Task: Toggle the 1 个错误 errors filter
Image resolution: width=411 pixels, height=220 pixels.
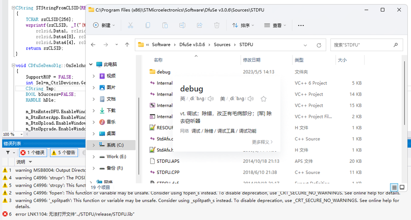Action: point(33,152)
